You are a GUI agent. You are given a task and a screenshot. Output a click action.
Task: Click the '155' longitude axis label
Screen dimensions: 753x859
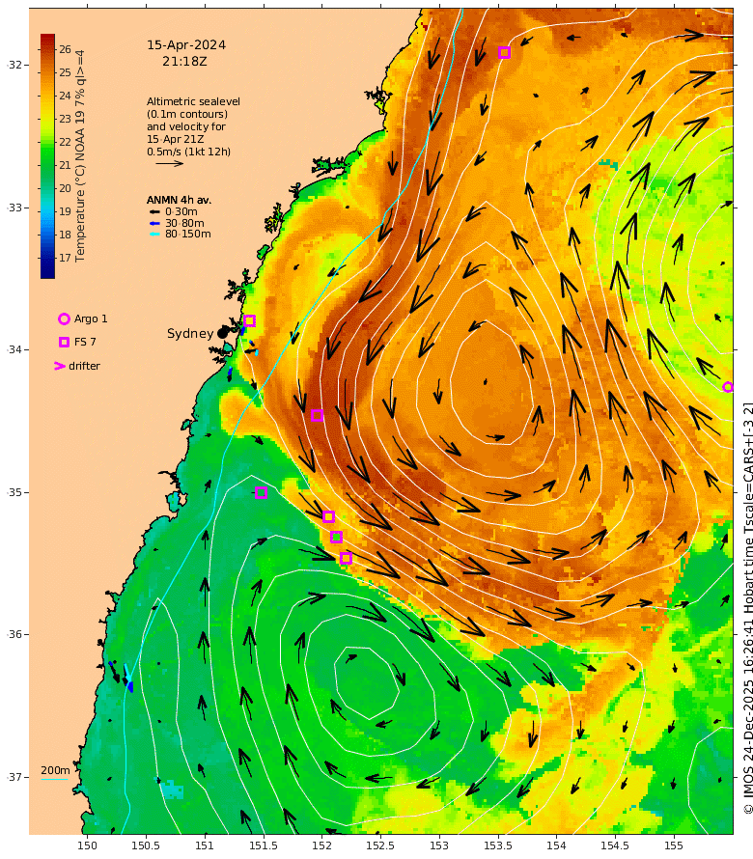[674, 845]
